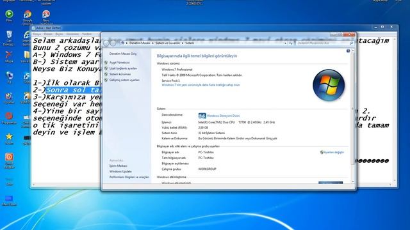Follow the link about getting more features with a new Windows 7 edition
Screen dimensions: 410x230
pos(201,85)
